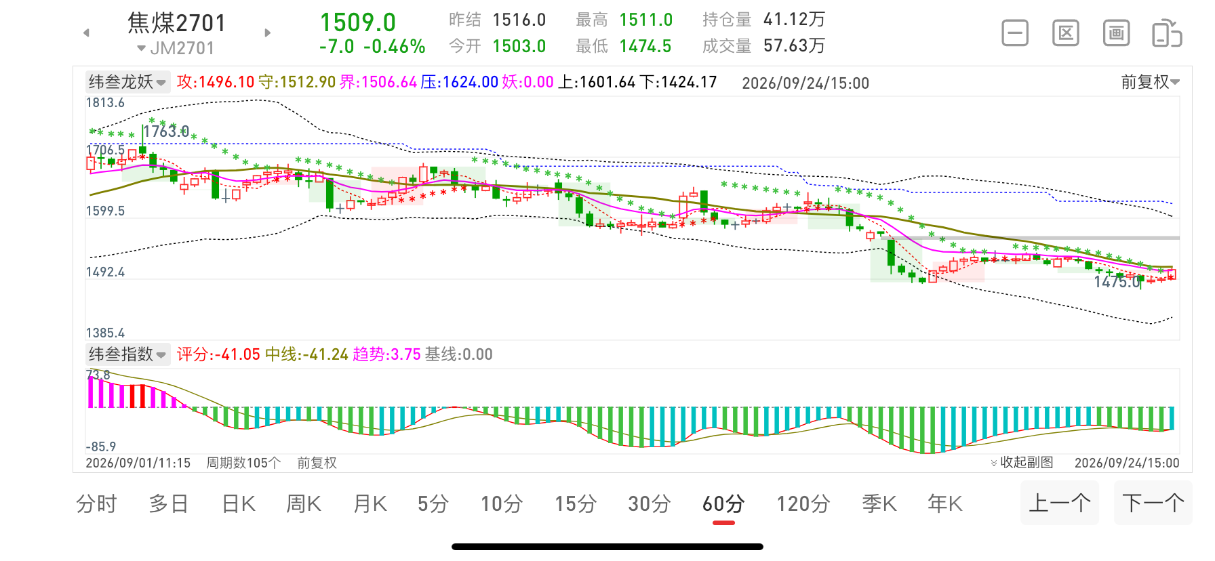Select the 周K period tab

coord(304,504)
